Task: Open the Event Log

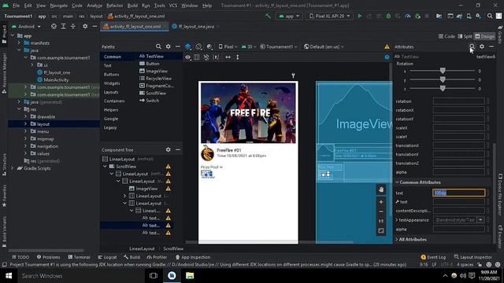Action: click(433, 257)
